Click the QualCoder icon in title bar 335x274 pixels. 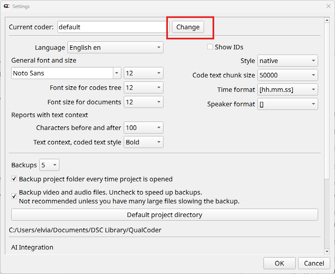[x=7, y=6]
